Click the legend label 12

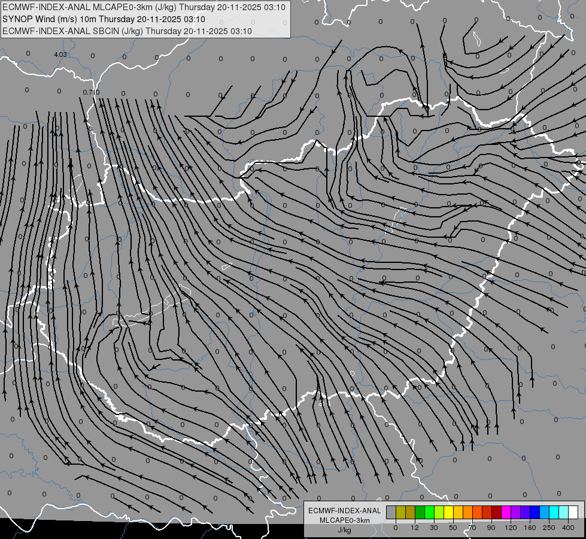tap(415, 528)
